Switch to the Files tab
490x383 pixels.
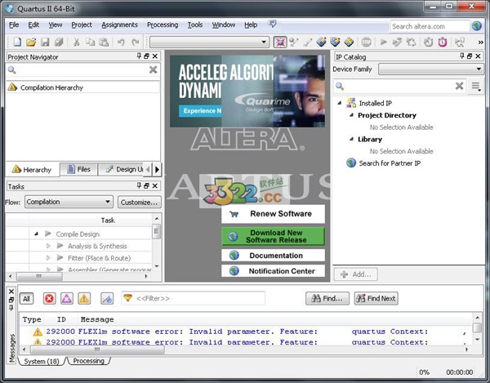[x=78, y=169]
